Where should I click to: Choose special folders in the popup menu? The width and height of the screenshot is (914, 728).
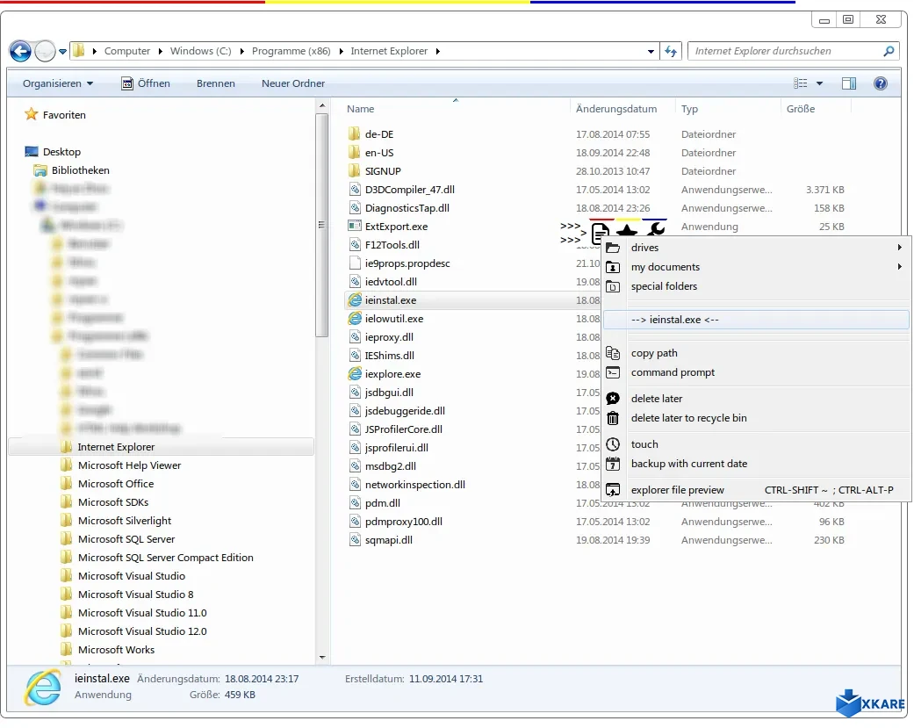pyautogui.click(x=757, y=286)
